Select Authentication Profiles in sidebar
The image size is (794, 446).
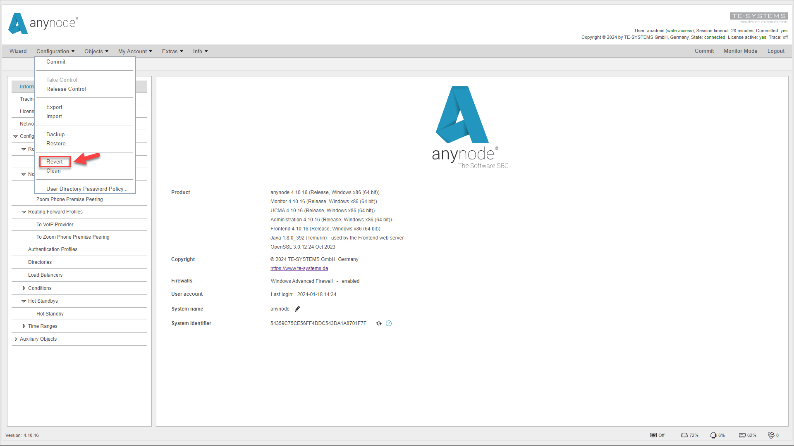(53, 249)
